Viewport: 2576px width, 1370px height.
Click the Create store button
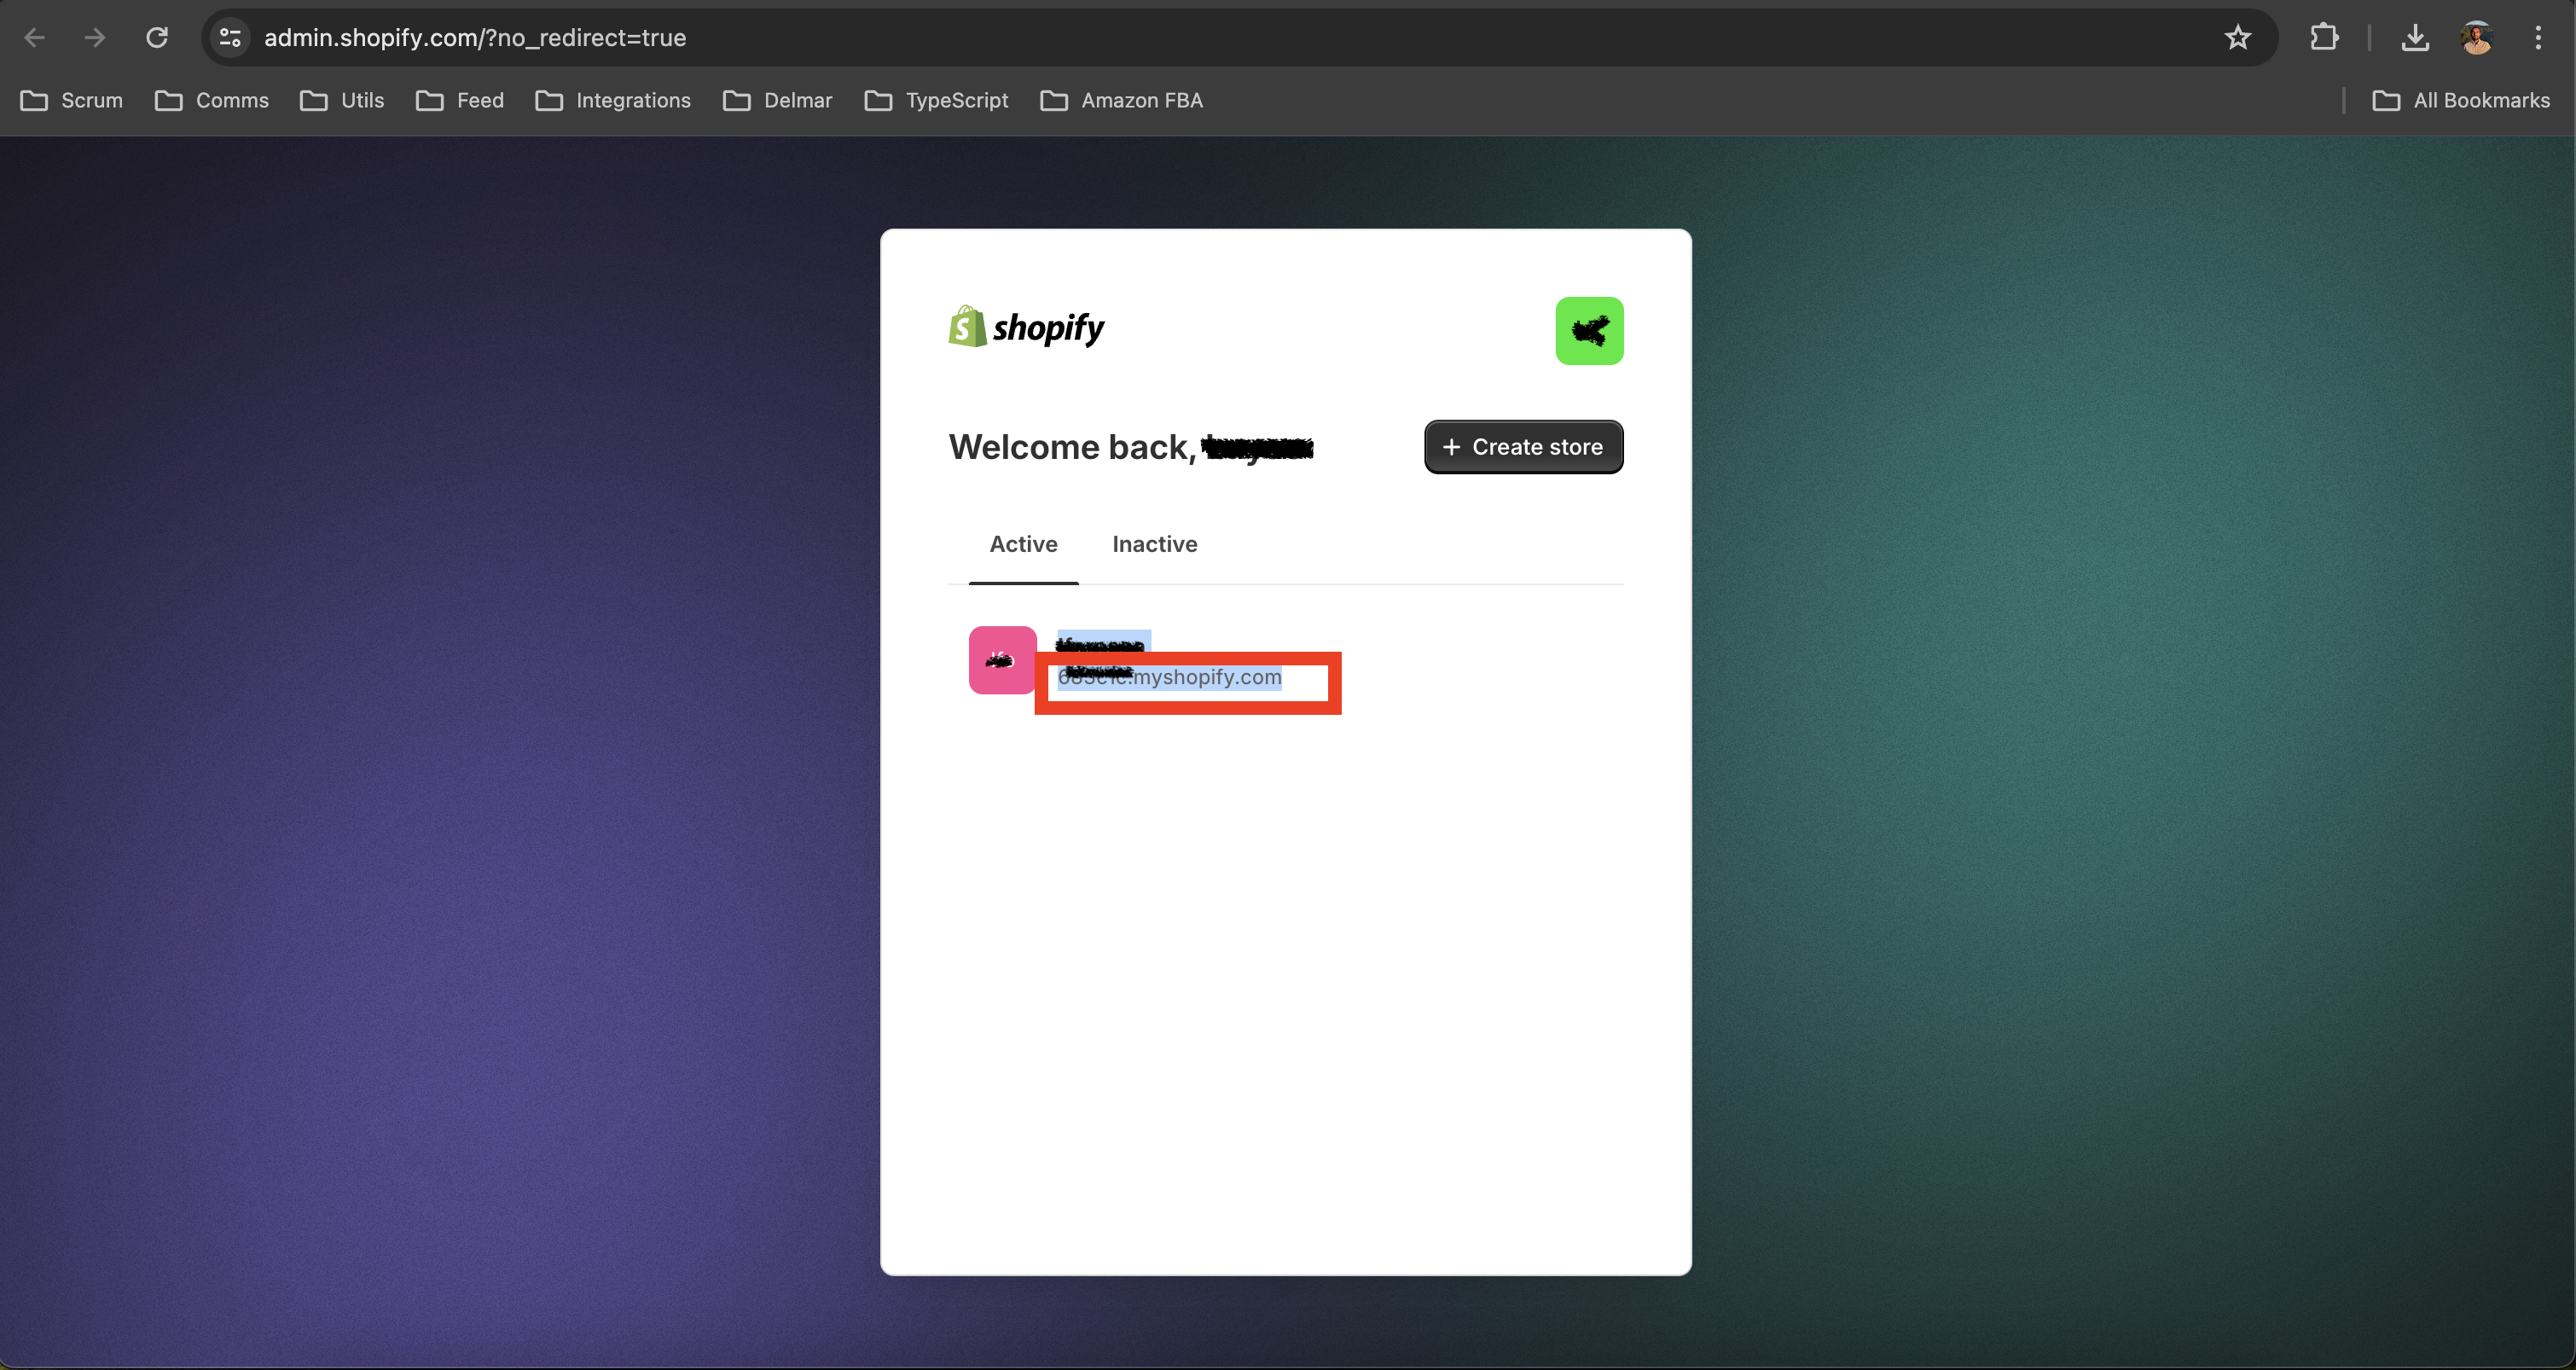1522,447
